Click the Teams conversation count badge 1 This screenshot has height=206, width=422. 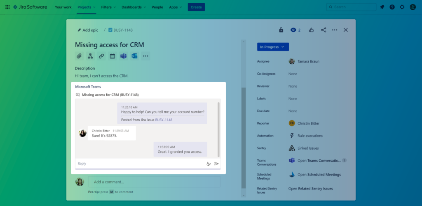pyautogui.click(x=344, y=160)
